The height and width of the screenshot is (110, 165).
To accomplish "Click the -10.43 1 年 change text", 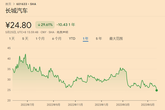I will [66, 25].
